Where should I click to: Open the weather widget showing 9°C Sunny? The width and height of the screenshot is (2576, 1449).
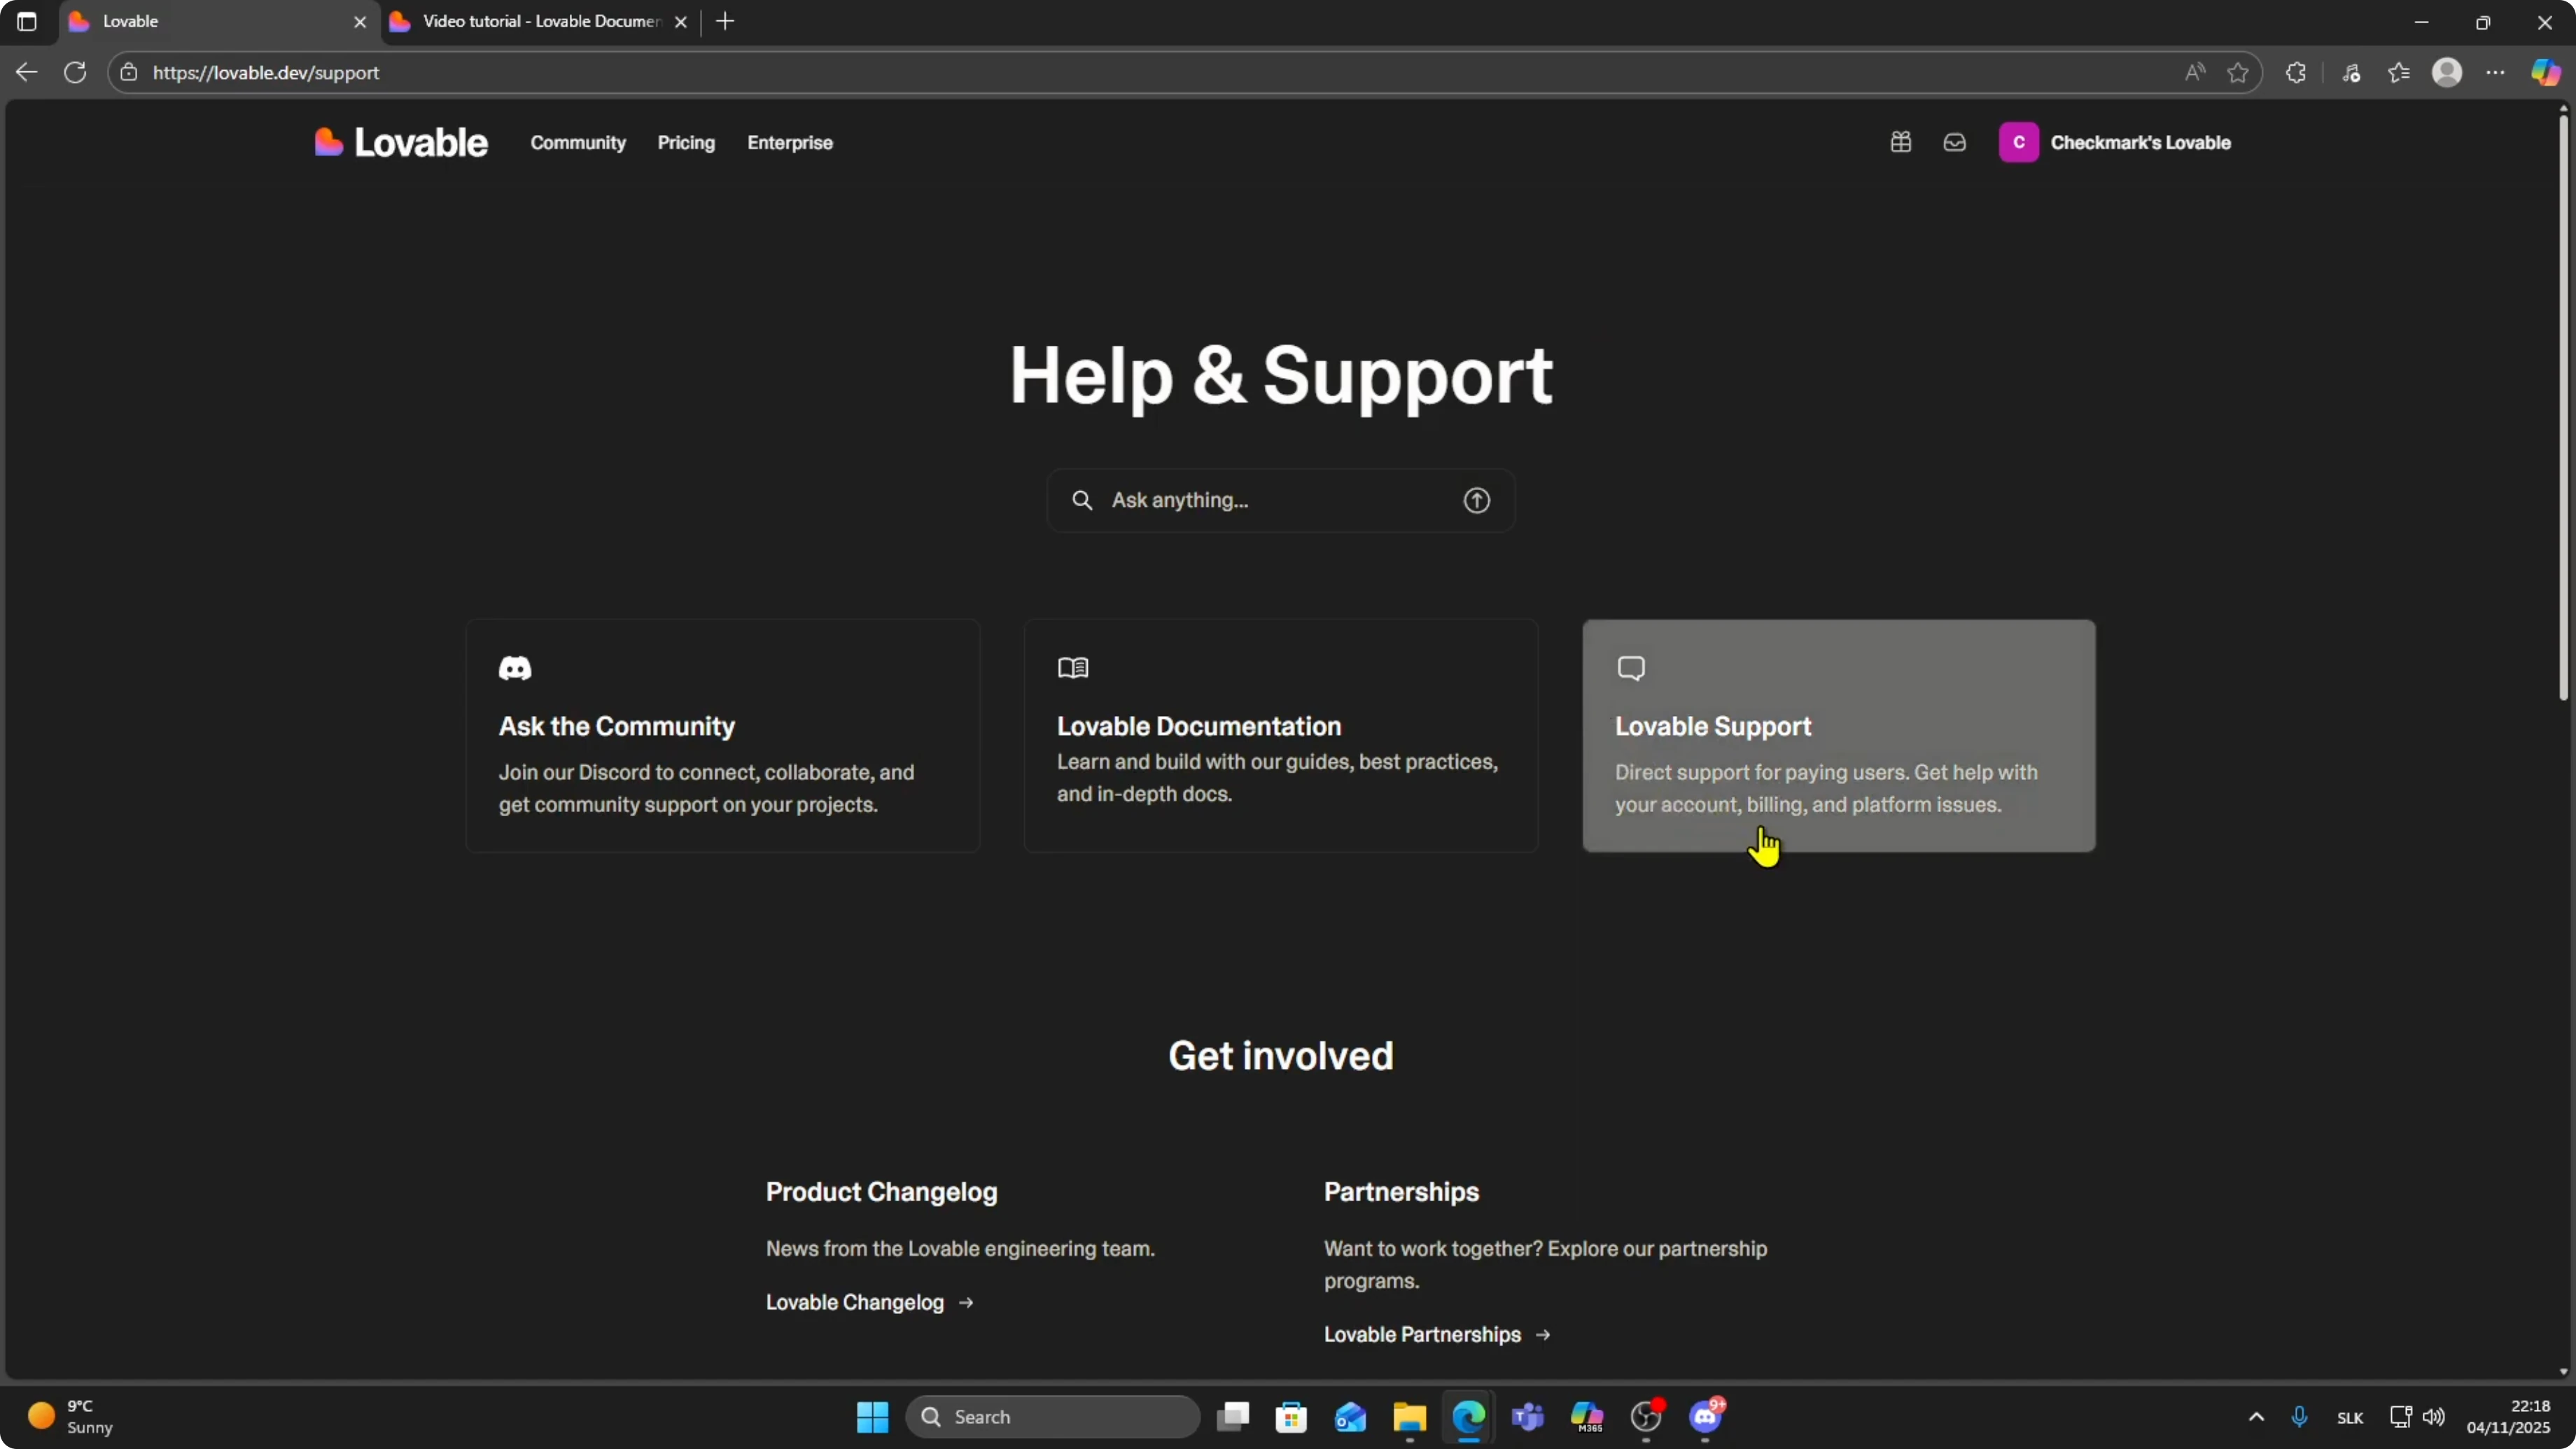(x=70, y=1416)
